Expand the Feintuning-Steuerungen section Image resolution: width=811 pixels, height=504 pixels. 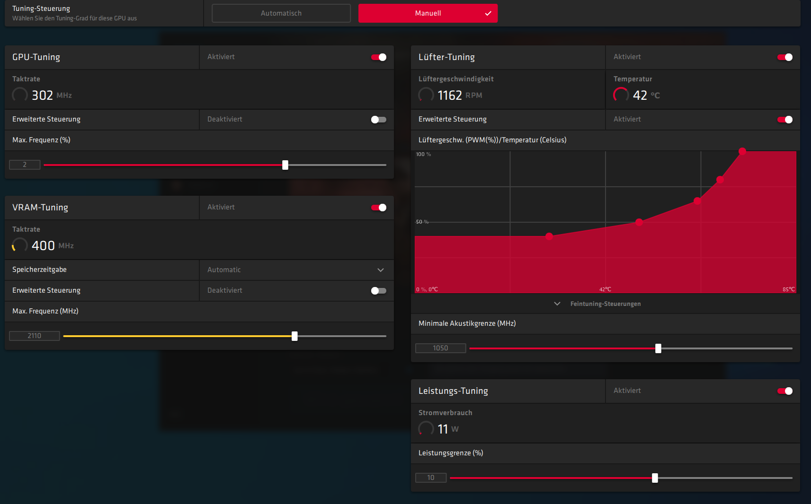pyautogui.click(x=597, y=304)
